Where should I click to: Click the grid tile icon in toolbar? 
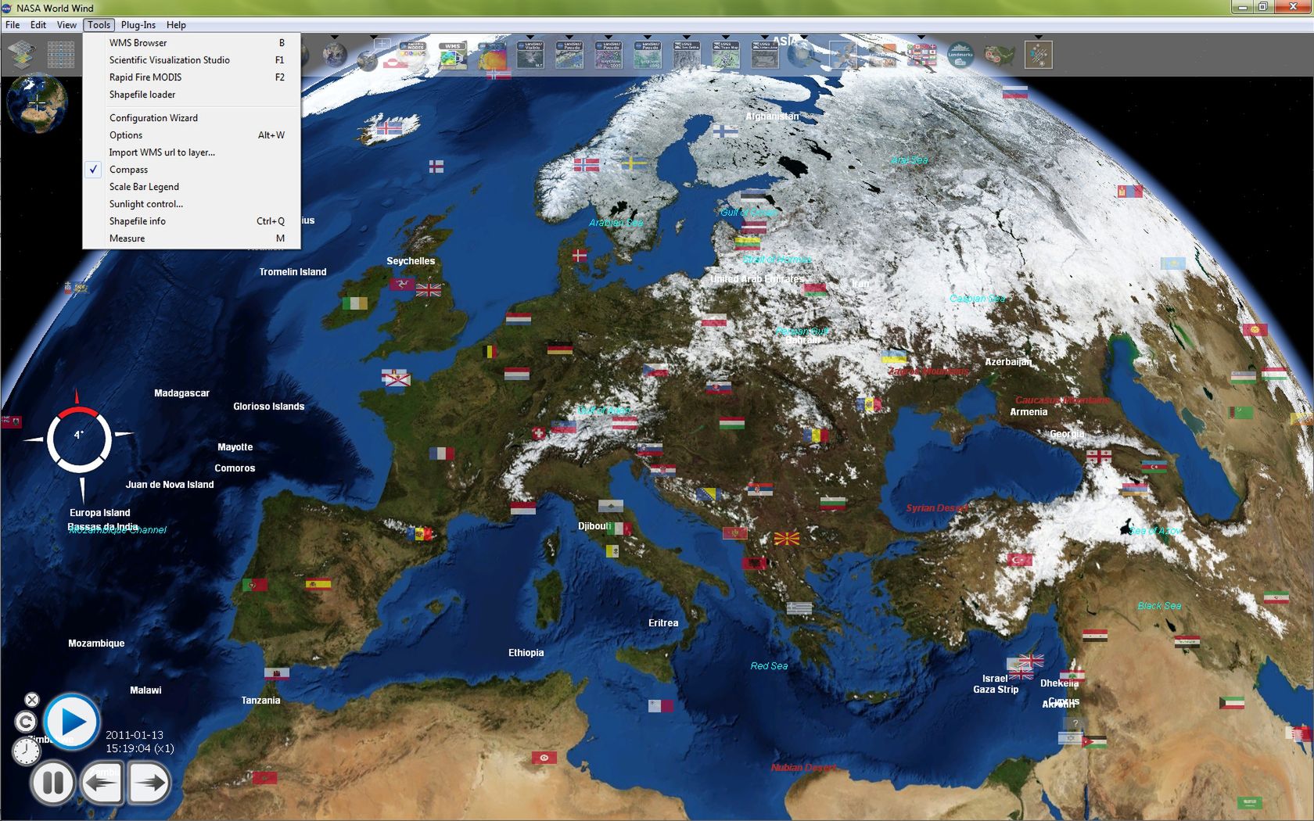[61, 55]
